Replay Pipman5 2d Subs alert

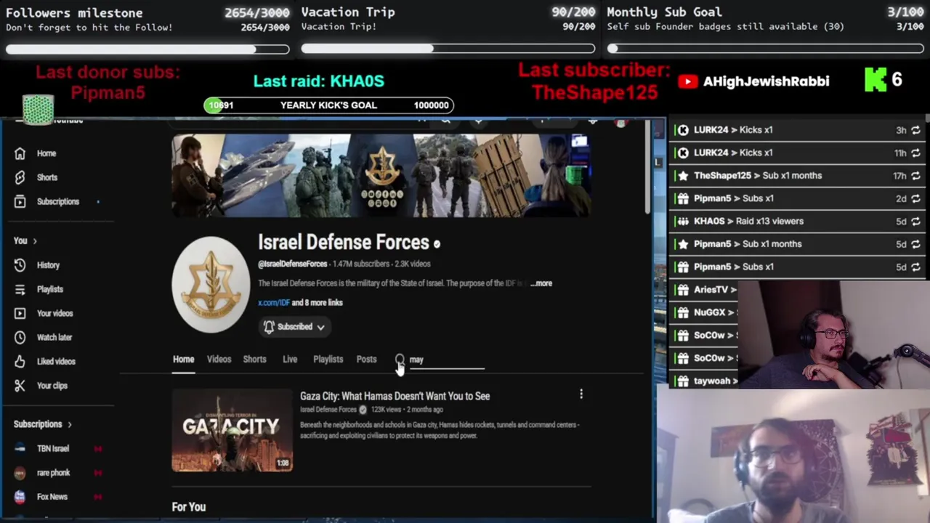click(x=915, y=198)
